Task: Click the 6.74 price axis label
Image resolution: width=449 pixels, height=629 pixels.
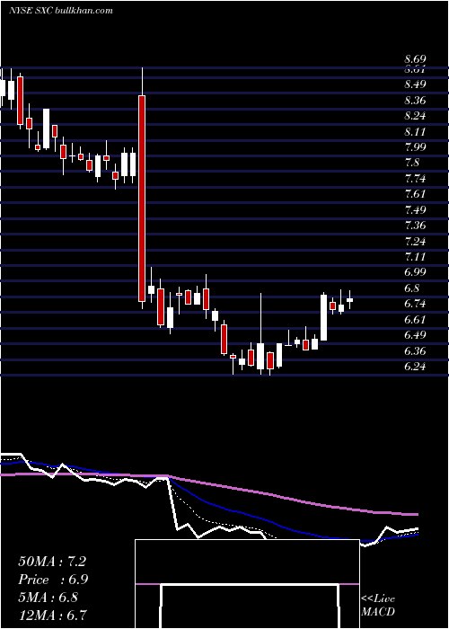Action: pos(415,304)
